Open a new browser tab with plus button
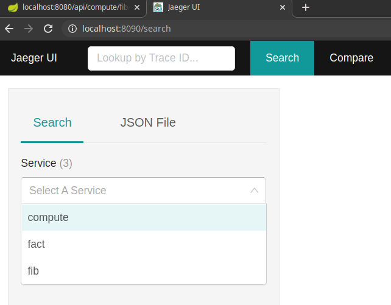The width and height of the screenshot is (391, 305). click(x=306, y=8)
